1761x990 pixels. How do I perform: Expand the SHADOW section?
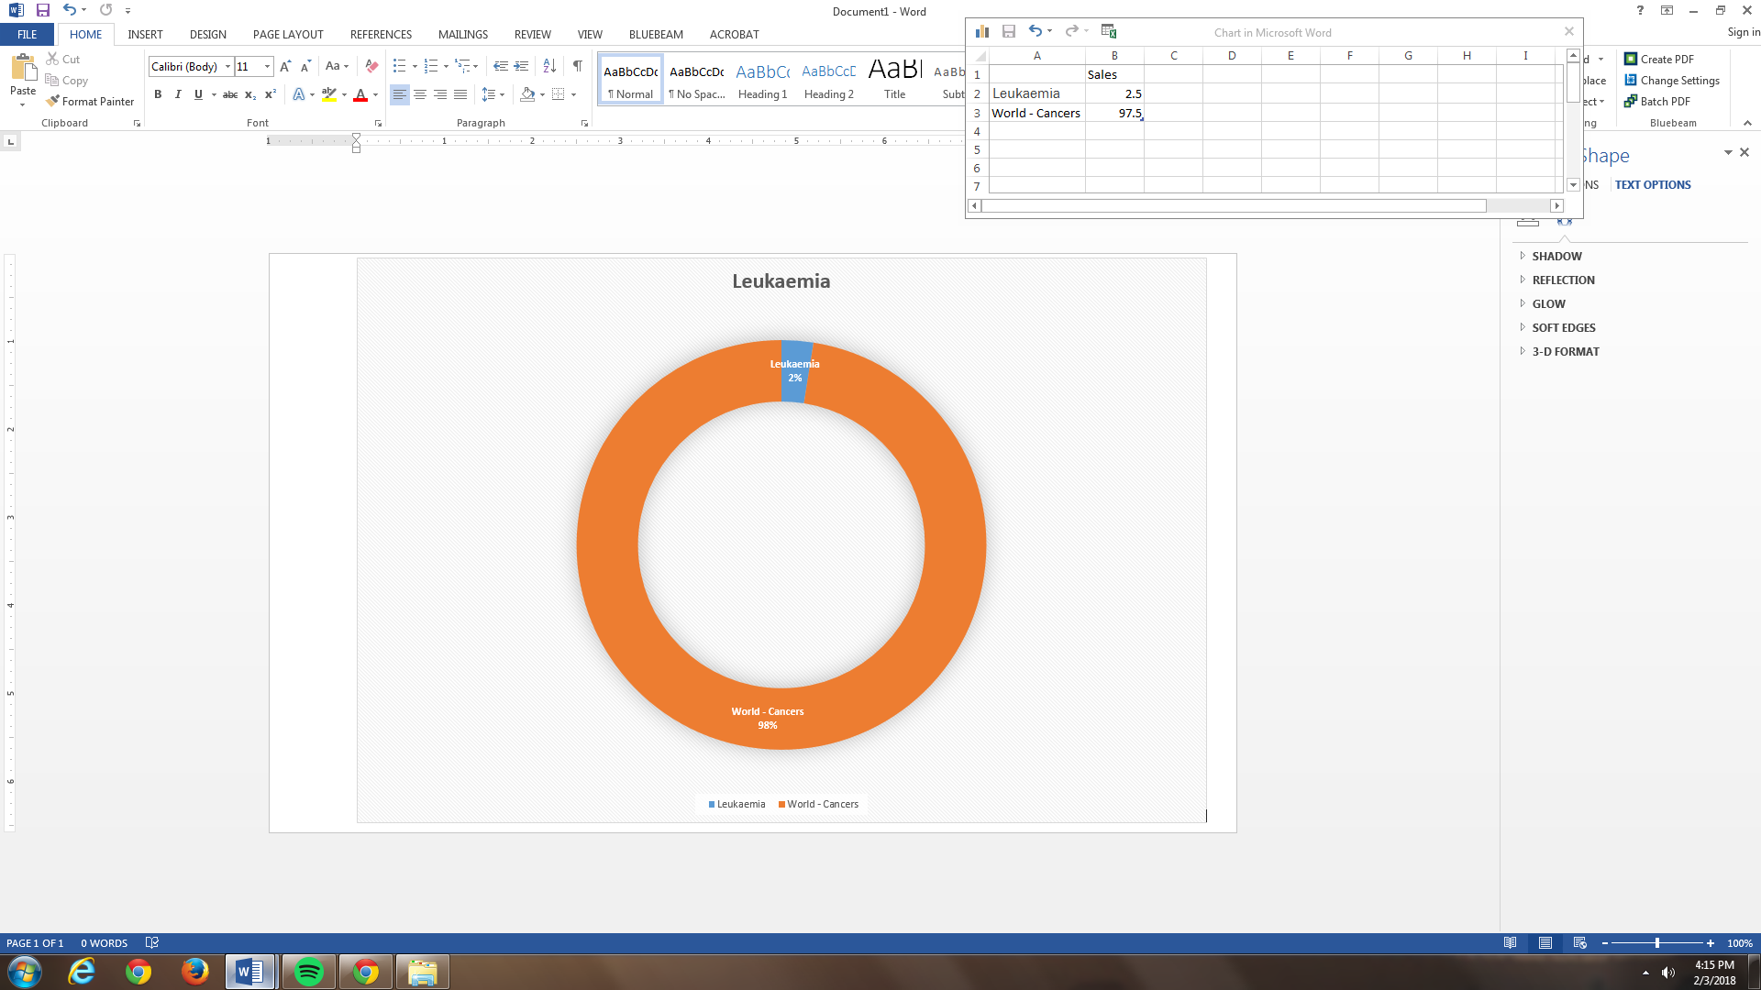[1556, 256]
